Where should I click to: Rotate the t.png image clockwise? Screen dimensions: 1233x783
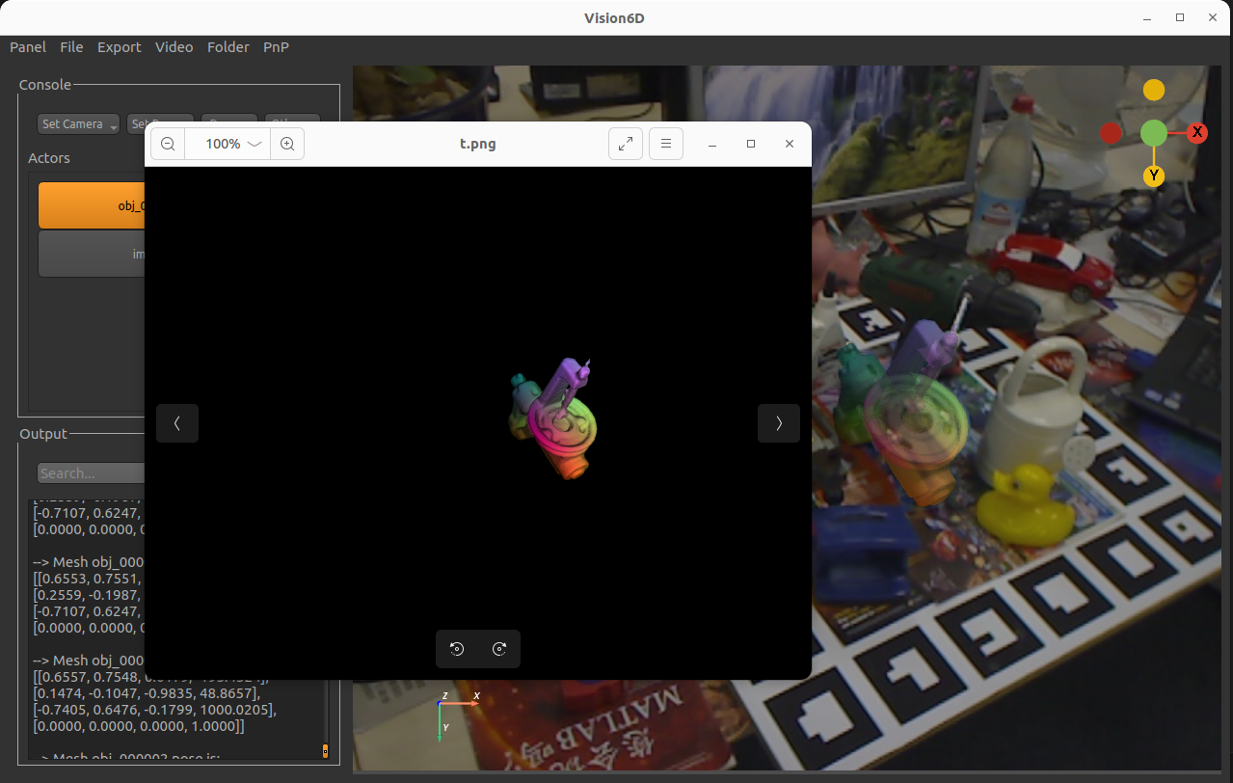click(499, 648)
